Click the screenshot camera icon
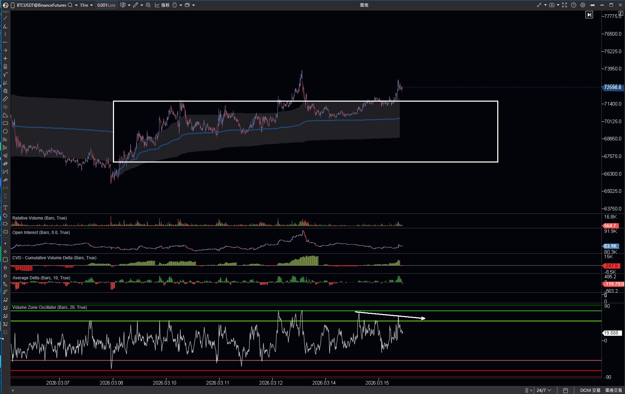Screen dimensions: 625x394 (551, 5)
